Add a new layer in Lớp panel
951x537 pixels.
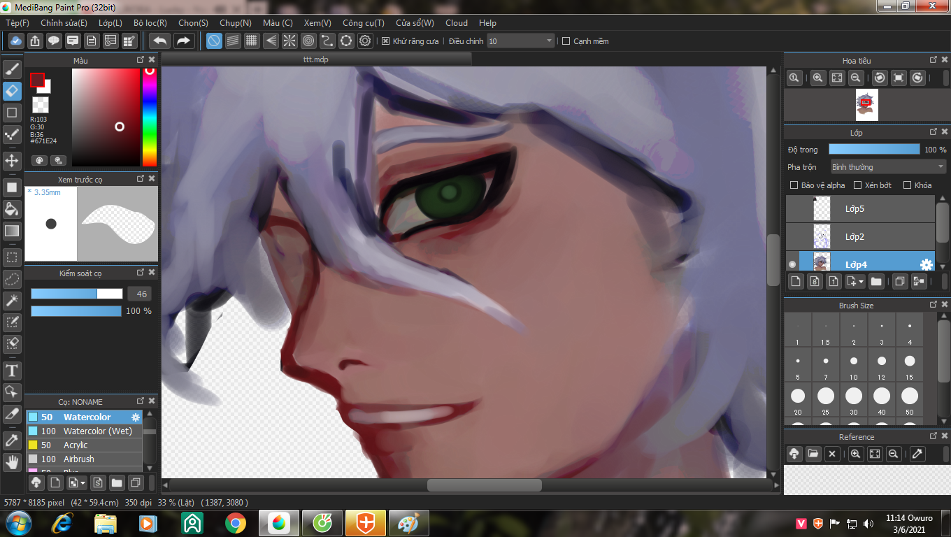tap(795, 281)
